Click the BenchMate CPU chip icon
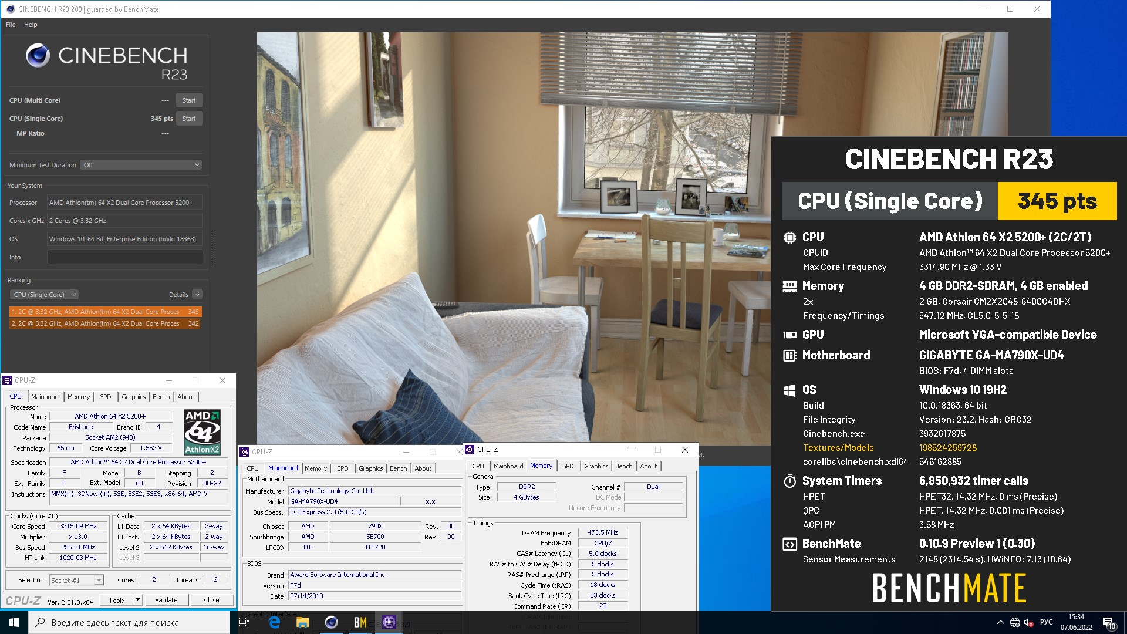The height and width of the screenshot is (634, 1127). (789, 238)
